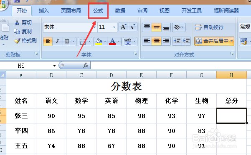Click the Office button orb
This screenshot has height=155, width=251.
tap(3, 5)
